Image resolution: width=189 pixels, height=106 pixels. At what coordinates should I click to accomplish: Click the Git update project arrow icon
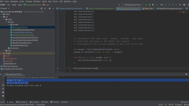[166, 5]
